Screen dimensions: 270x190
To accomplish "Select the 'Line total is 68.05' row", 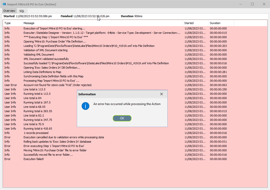I will pyautogui.click(x=135, y=107).
